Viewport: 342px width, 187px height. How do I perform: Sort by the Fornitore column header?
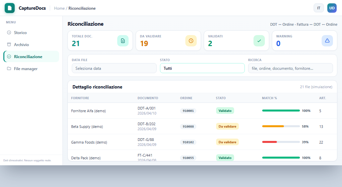click(x=80, y=98)
